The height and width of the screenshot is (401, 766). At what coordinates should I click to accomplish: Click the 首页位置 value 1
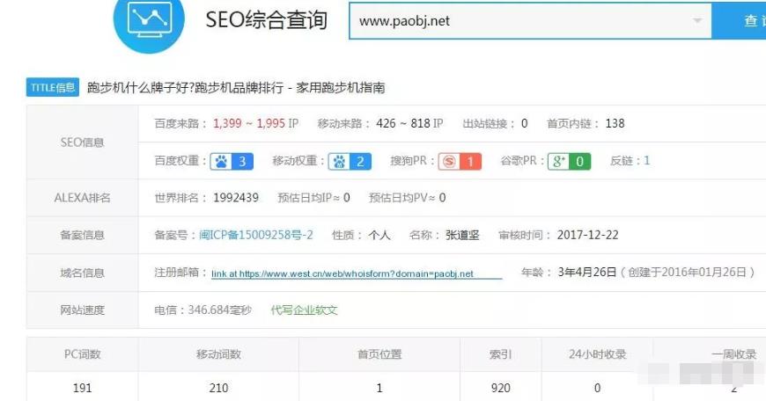[x=379, y=389]
